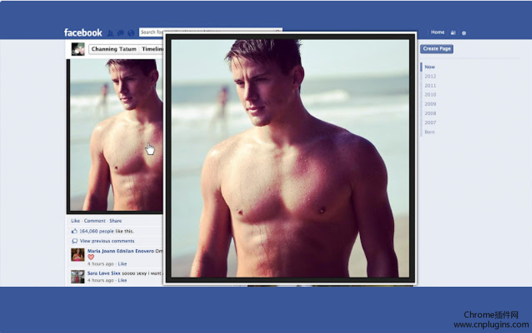
Task: Click the thumbs-up likes icon
Action: [74, 231]
